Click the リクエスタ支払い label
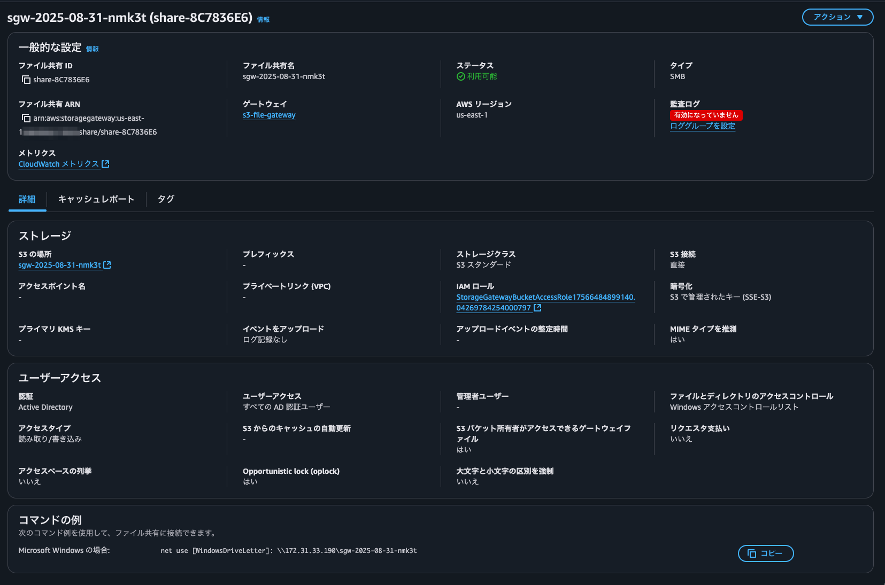Screen dimensions: 885x585 700,428
